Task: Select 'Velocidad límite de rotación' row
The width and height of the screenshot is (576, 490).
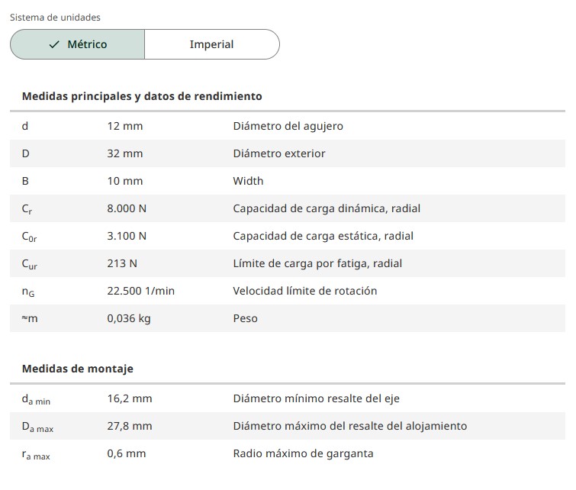Action: point(304,291)
